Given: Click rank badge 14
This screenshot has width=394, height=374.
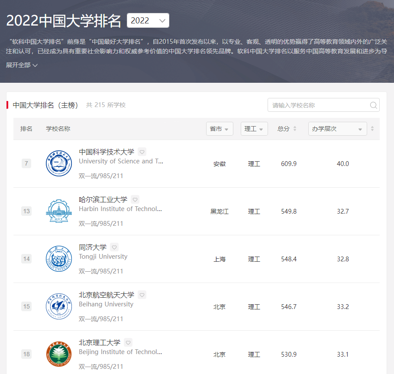Looking at the screenshot, I should tap(26, 259).
